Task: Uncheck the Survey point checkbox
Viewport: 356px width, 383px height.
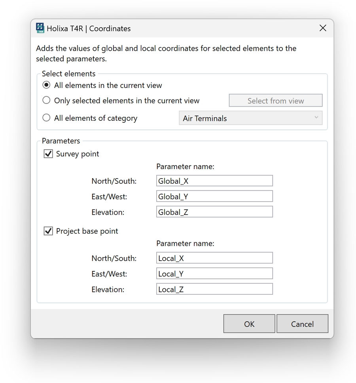Action: point(48,154)
